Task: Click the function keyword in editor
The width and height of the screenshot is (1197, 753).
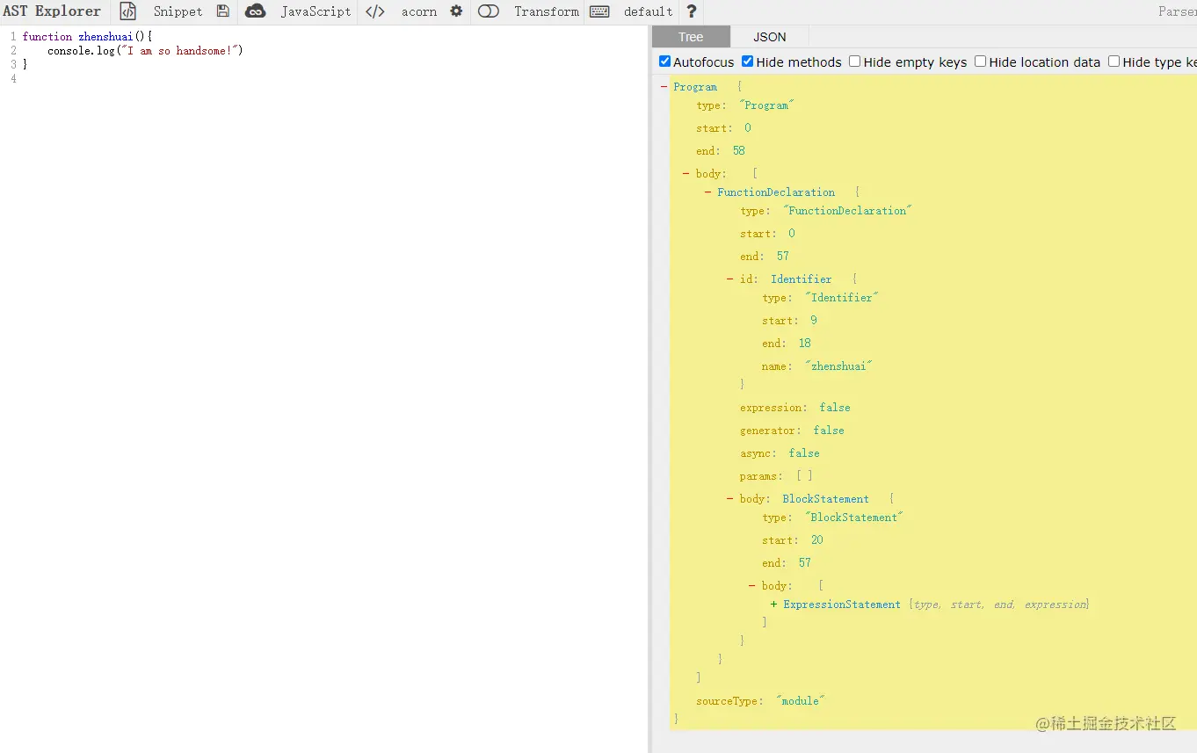Action: [x=47, y=37]
